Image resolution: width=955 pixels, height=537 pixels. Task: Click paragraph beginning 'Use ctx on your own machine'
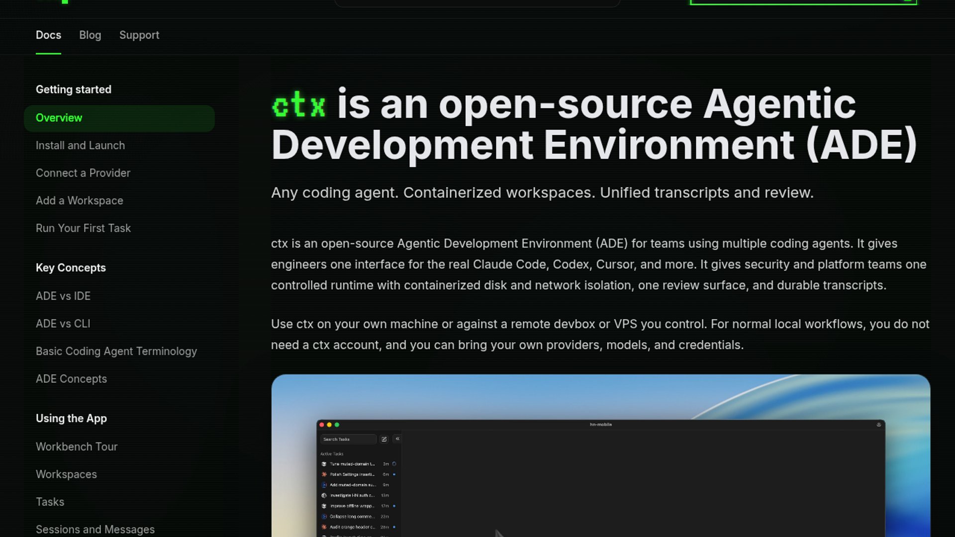click(x=600, y=335)
